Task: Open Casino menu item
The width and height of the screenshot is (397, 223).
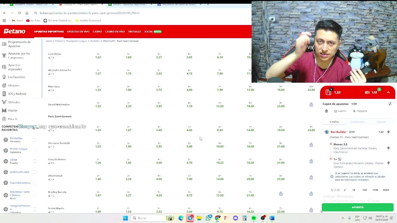Action: pyautogui.click(x=97, y=32)
